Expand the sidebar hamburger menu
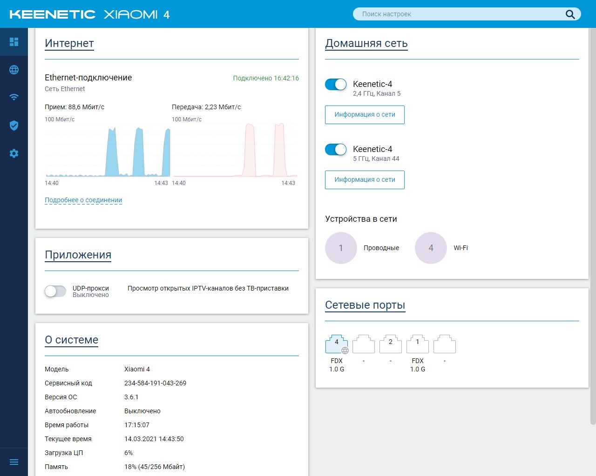 pyautogui.click(x=14, y=462)
